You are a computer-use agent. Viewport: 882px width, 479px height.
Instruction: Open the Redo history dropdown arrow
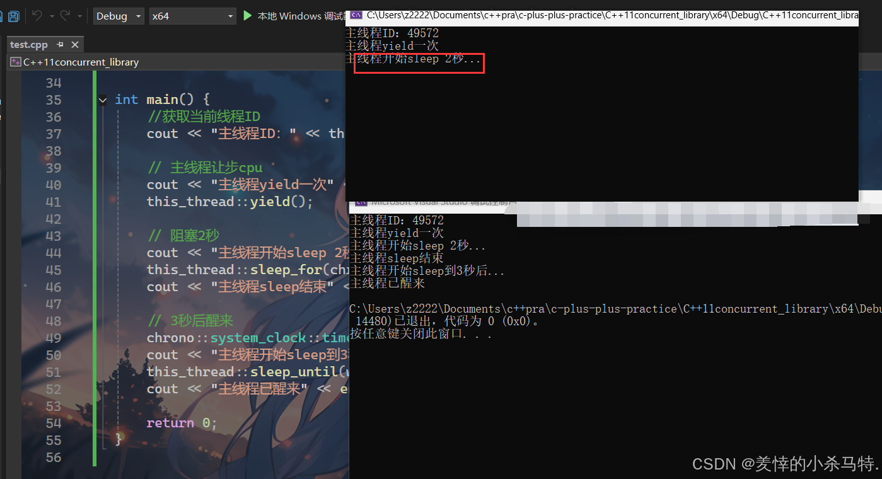pos(79,16)
